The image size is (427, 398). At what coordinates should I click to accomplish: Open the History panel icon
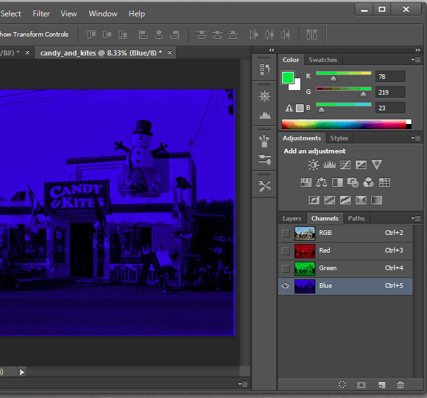coord(264,69)
